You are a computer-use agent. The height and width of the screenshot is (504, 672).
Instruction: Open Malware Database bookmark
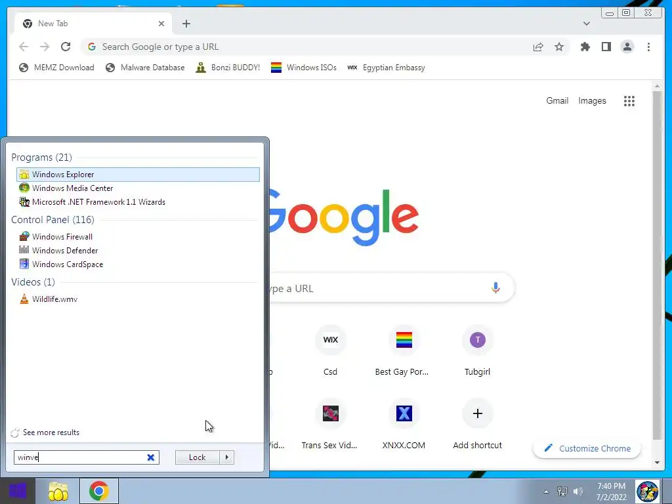[x=145, y=68]
